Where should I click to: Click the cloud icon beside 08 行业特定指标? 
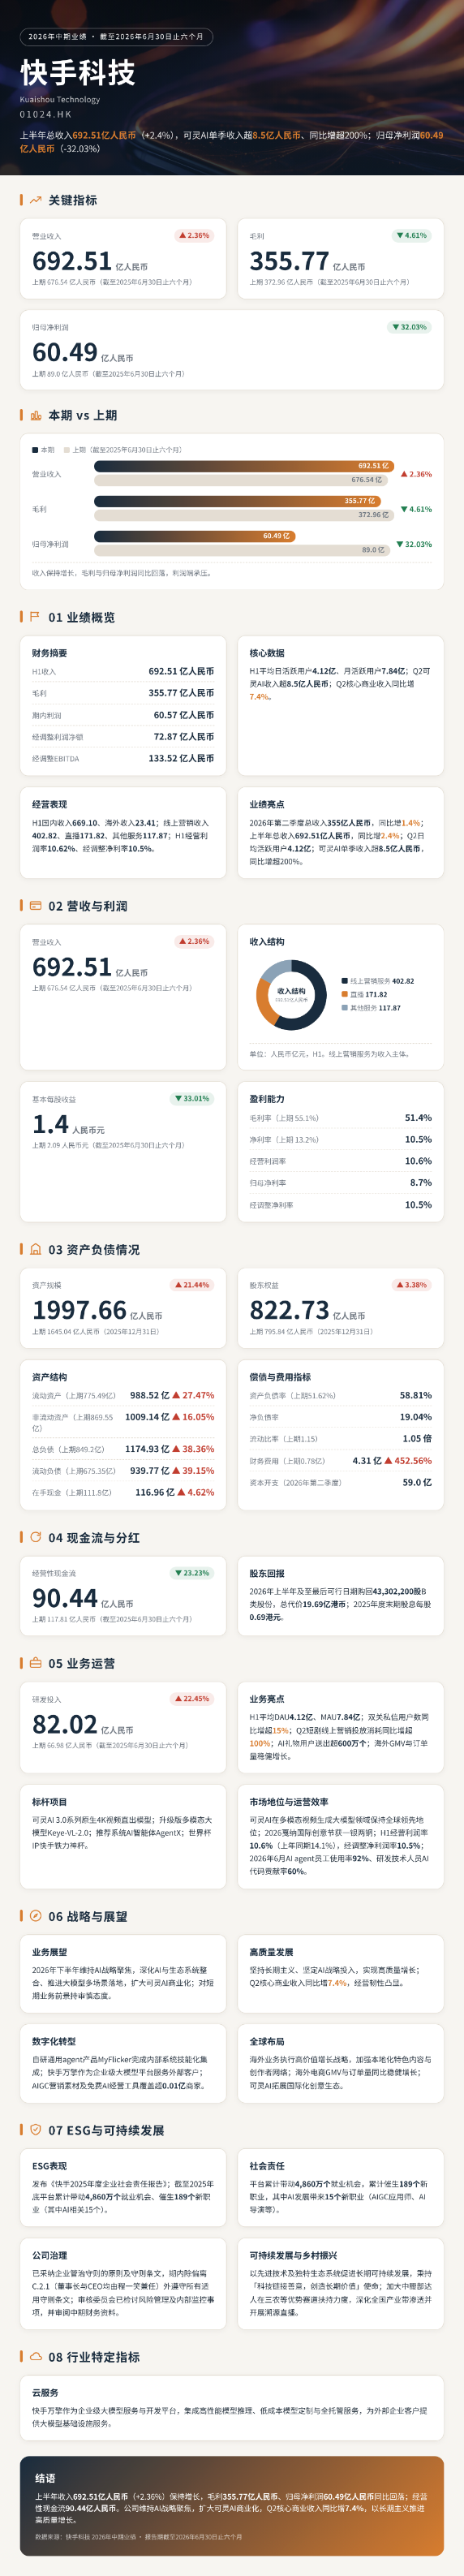pos(36,2357)
